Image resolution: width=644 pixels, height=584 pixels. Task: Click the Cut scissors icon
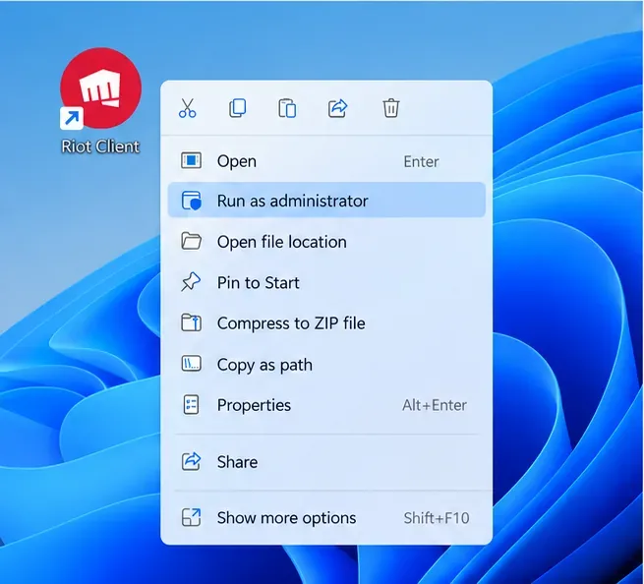point(187,108)
